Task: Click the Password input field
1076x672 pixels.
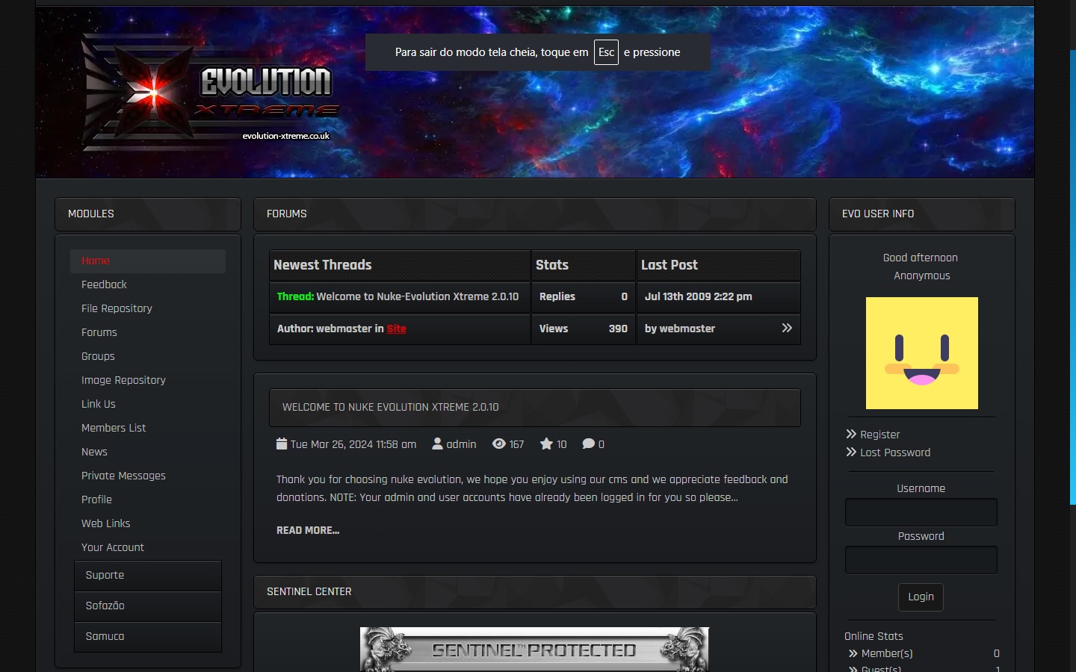Action: click(x=921, y=560)
